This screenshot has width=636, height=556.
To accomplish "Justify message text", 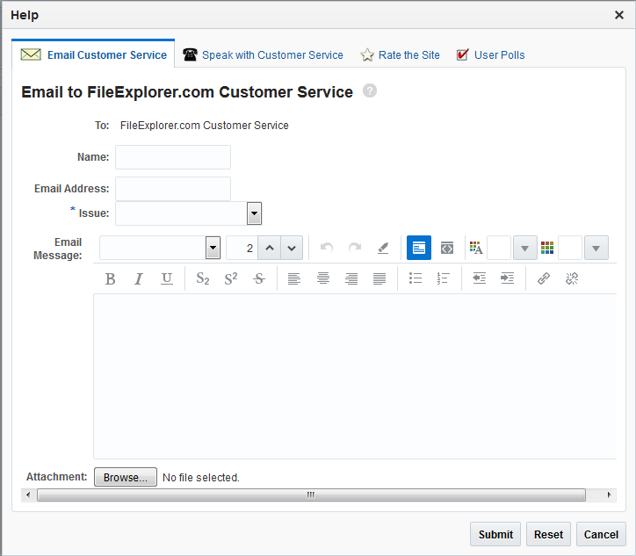I will 379,278.
